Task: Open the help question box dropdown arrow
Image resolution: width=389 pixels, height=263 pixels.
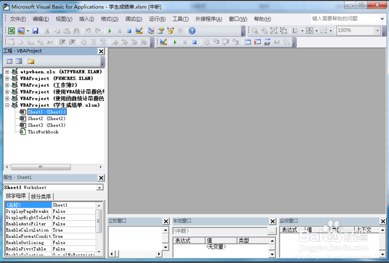Action: pos(382,19)
